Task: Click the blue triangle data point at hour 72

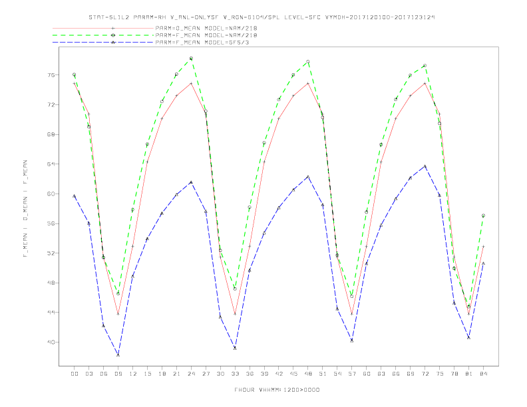Action: 425,166
